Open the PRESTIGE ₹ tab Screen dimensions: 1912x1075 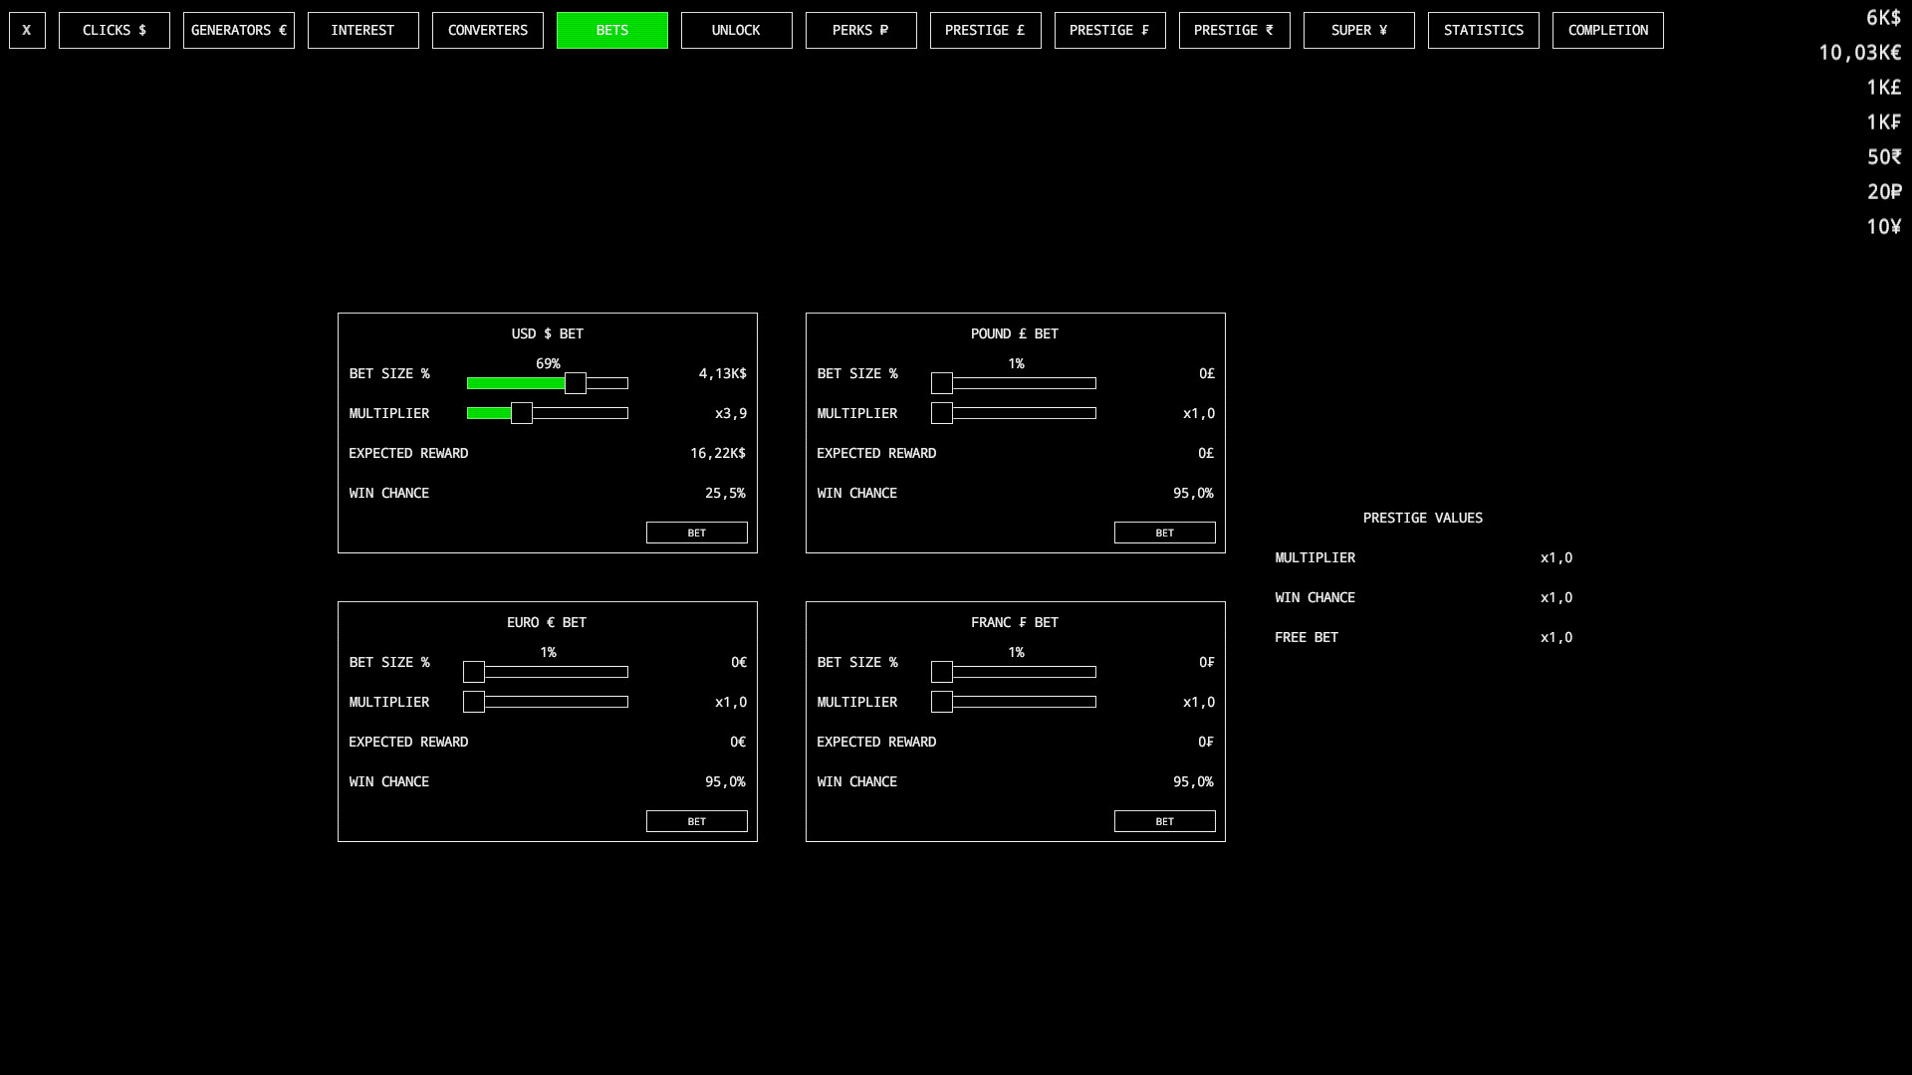[x=1234, y=30]
